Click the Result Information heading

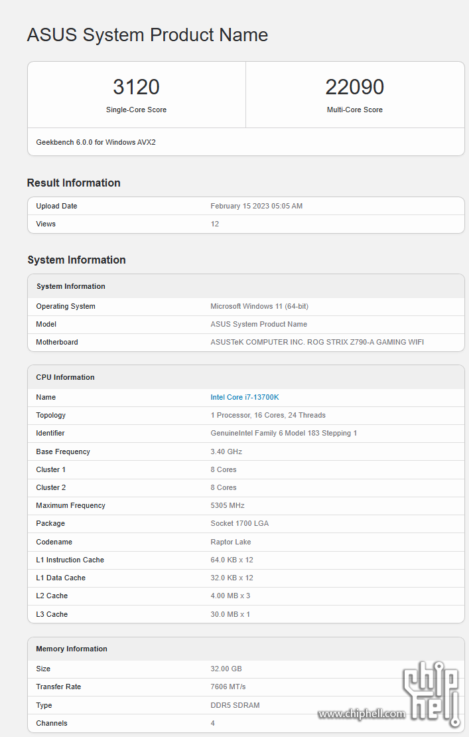(x=74, y=183)
